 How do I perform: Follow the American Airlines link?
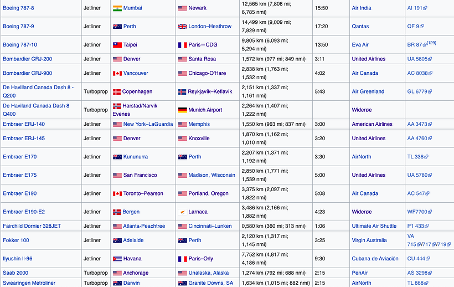point(372,124)
